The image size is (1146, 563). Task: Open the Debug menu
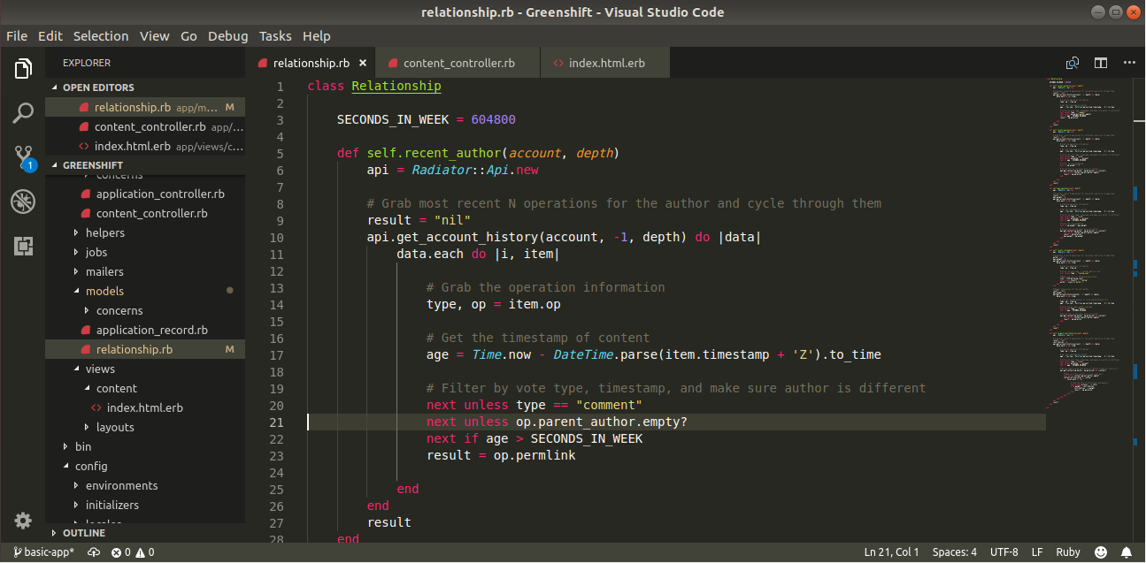pyautogui.click(x=228, y=36)
